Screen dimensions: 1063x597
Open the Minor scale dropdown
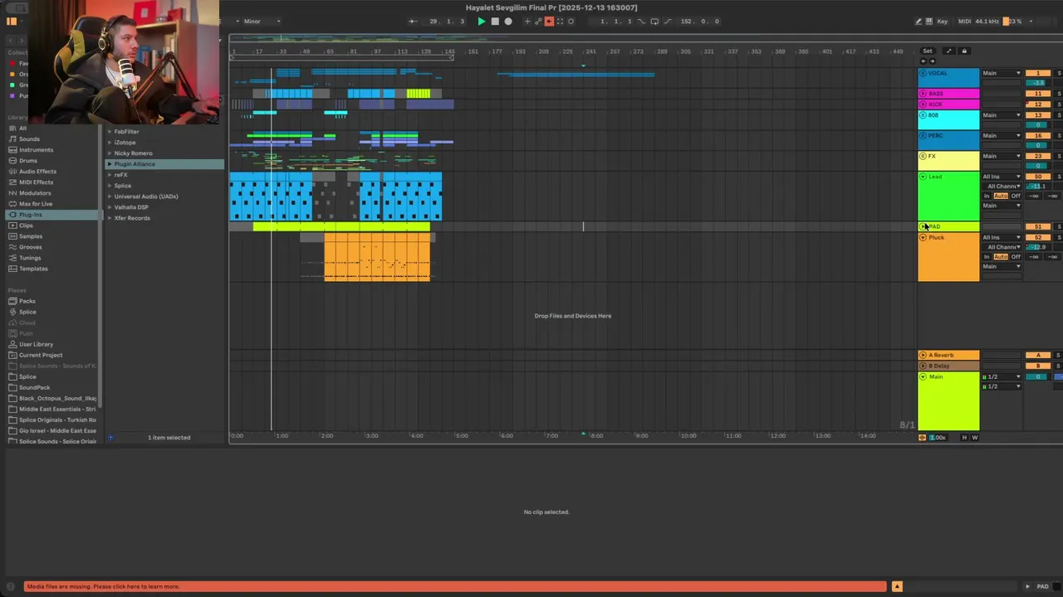click(x=262, y=22)
